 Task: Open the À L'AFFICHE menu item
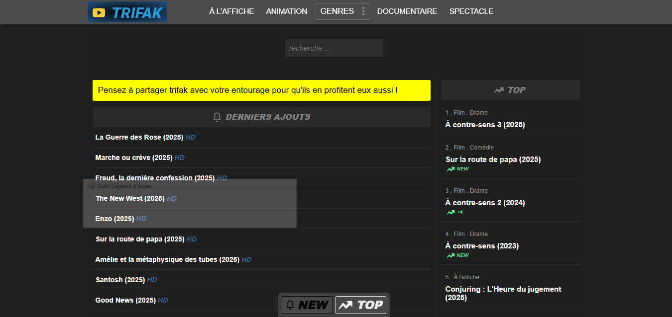point(231,11)
